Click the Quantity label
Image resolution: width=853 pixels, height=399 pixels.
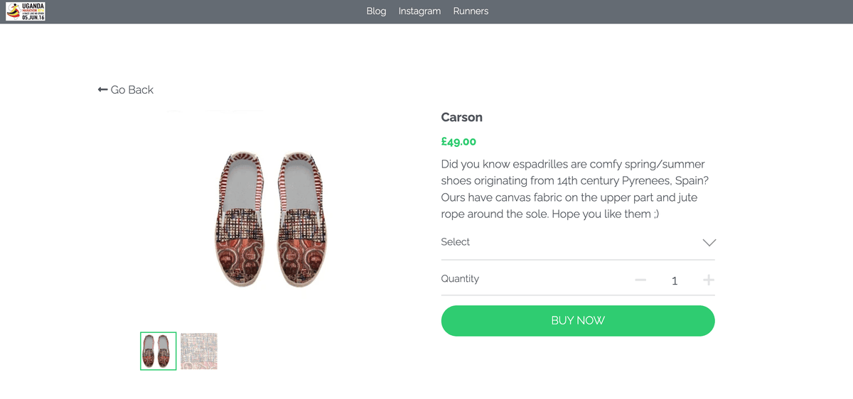(x=460, y=279)
